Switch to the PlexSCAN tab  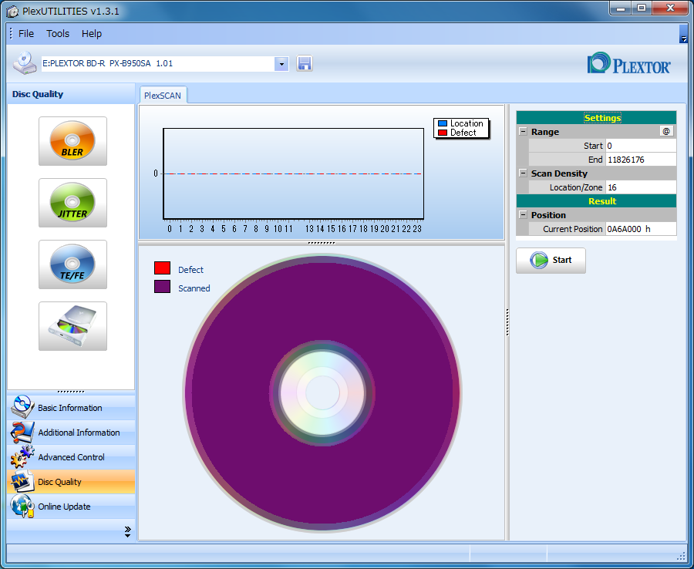(163, 95)
